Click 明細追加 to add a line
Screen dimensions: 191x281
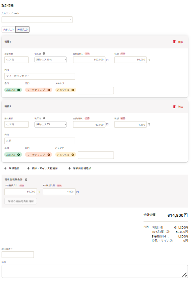12,168
